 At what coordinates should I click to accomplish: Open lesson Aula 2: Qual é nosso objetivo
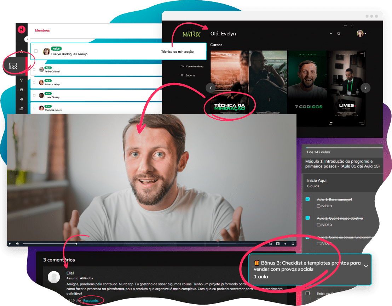[340, 219]
